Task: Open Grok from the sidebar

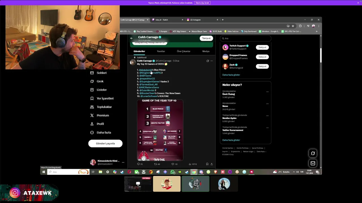Action: (x=97, y=81)
